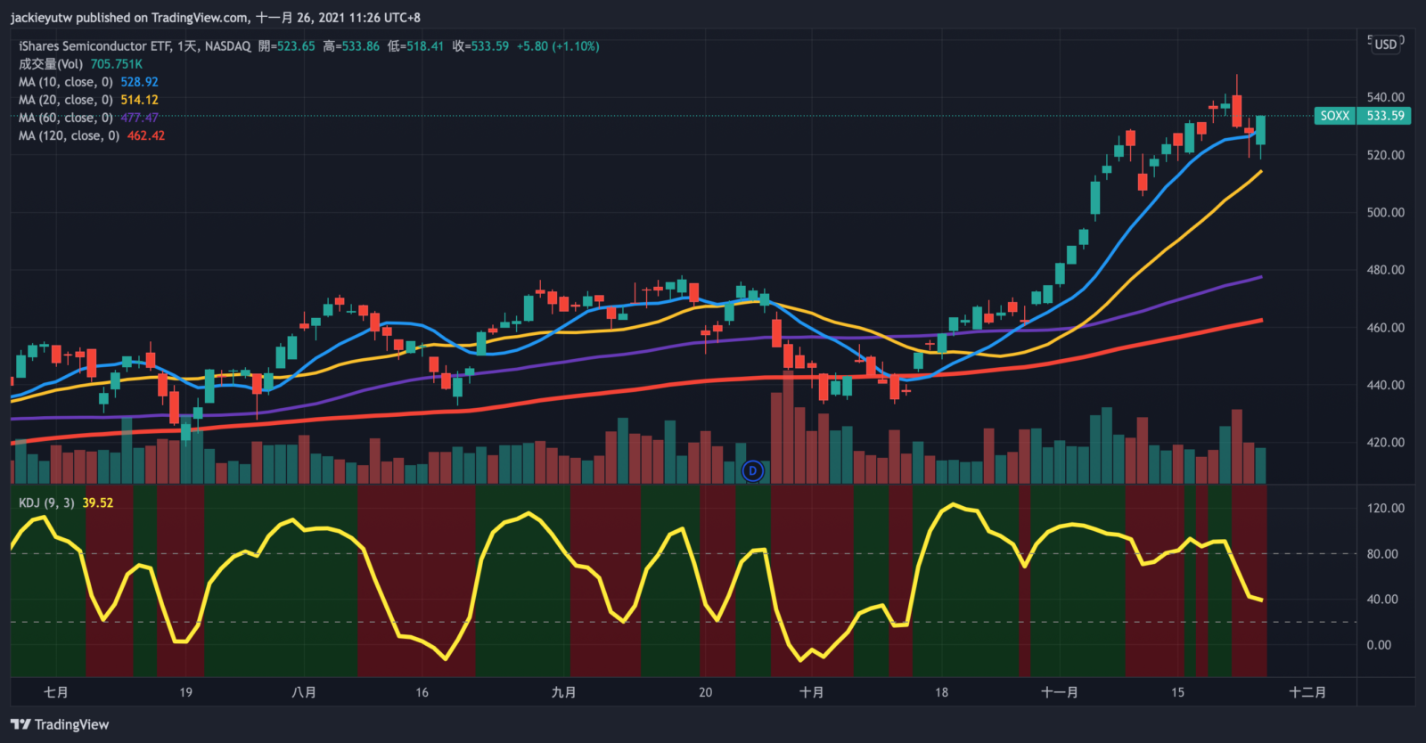This screenshot has width=1426, height=743.
Task: Click the 九月 label on time axis
Action: [x=563, y=692]
